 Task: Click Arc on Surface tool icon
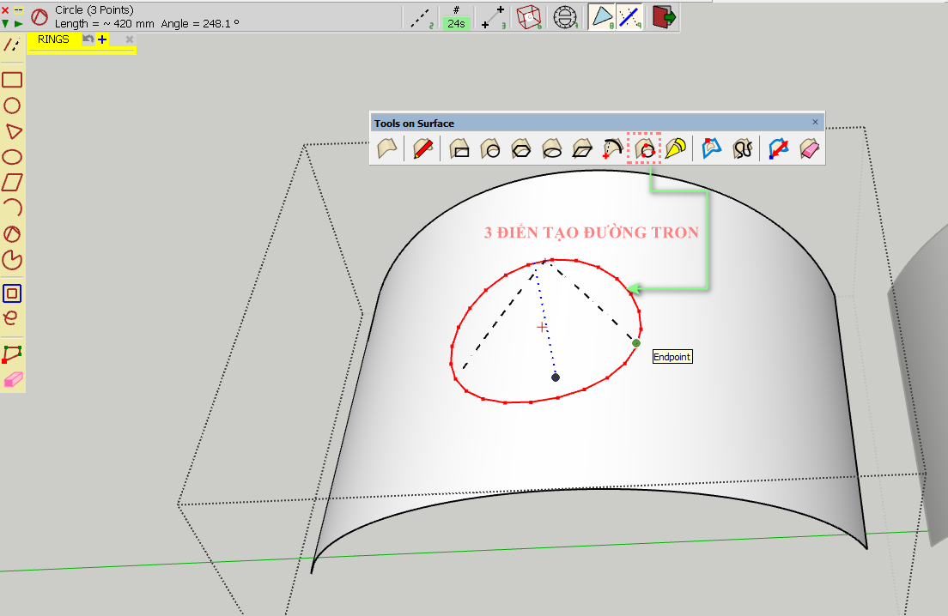click(612, 149)
